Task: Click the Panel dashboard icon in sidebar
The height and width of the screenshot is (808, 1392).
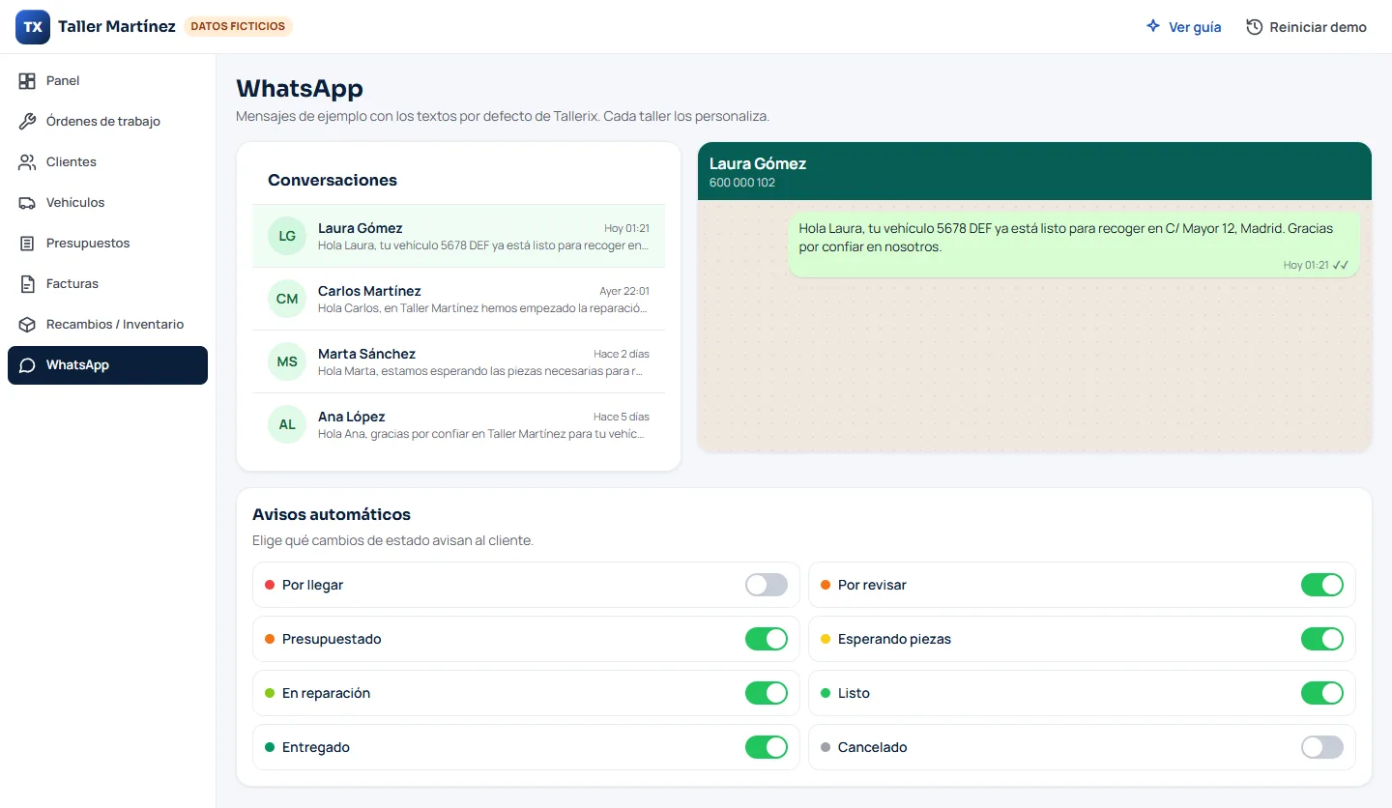Action: 27,81
